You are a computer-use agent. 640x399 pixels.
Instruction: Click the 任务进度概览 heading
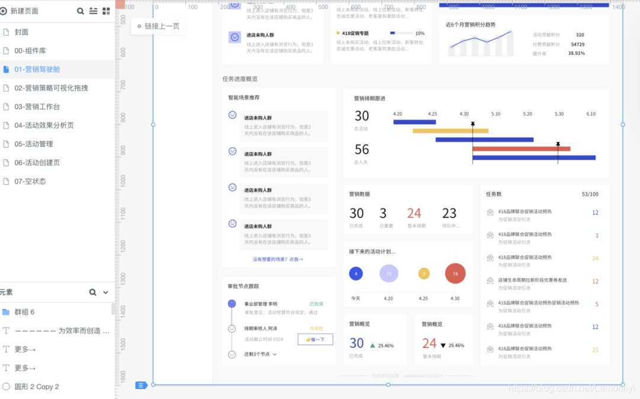coord(240,79)
